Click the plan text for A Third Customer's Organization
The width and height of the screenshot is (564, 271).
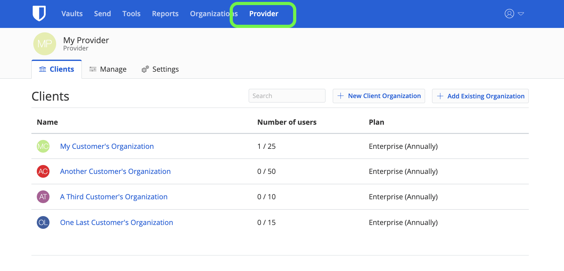pos(403,197)
